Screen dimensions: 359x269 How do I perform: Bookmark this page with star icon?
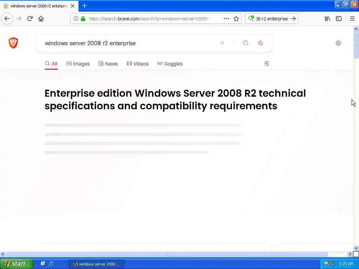236,19
